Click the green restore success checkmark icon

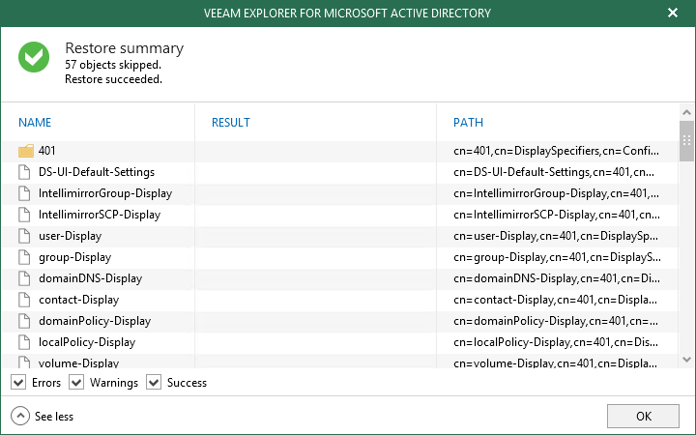34,57
